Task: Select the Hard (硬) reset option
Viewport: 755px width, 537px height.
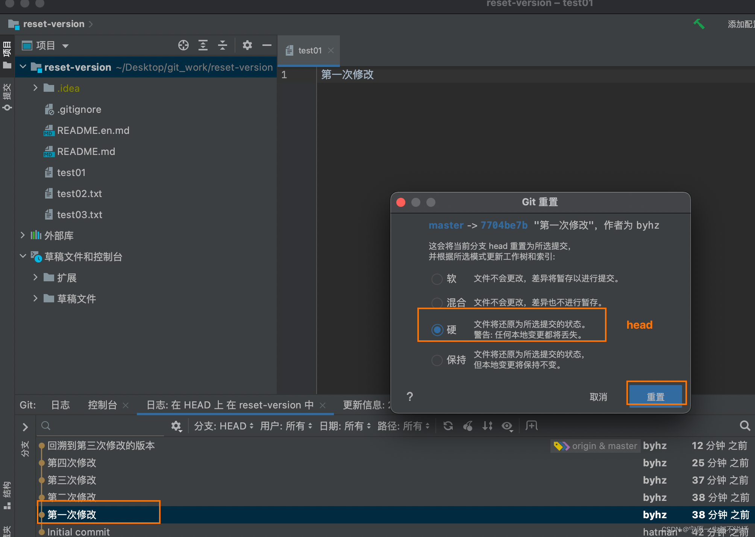Action: point(437,330)
